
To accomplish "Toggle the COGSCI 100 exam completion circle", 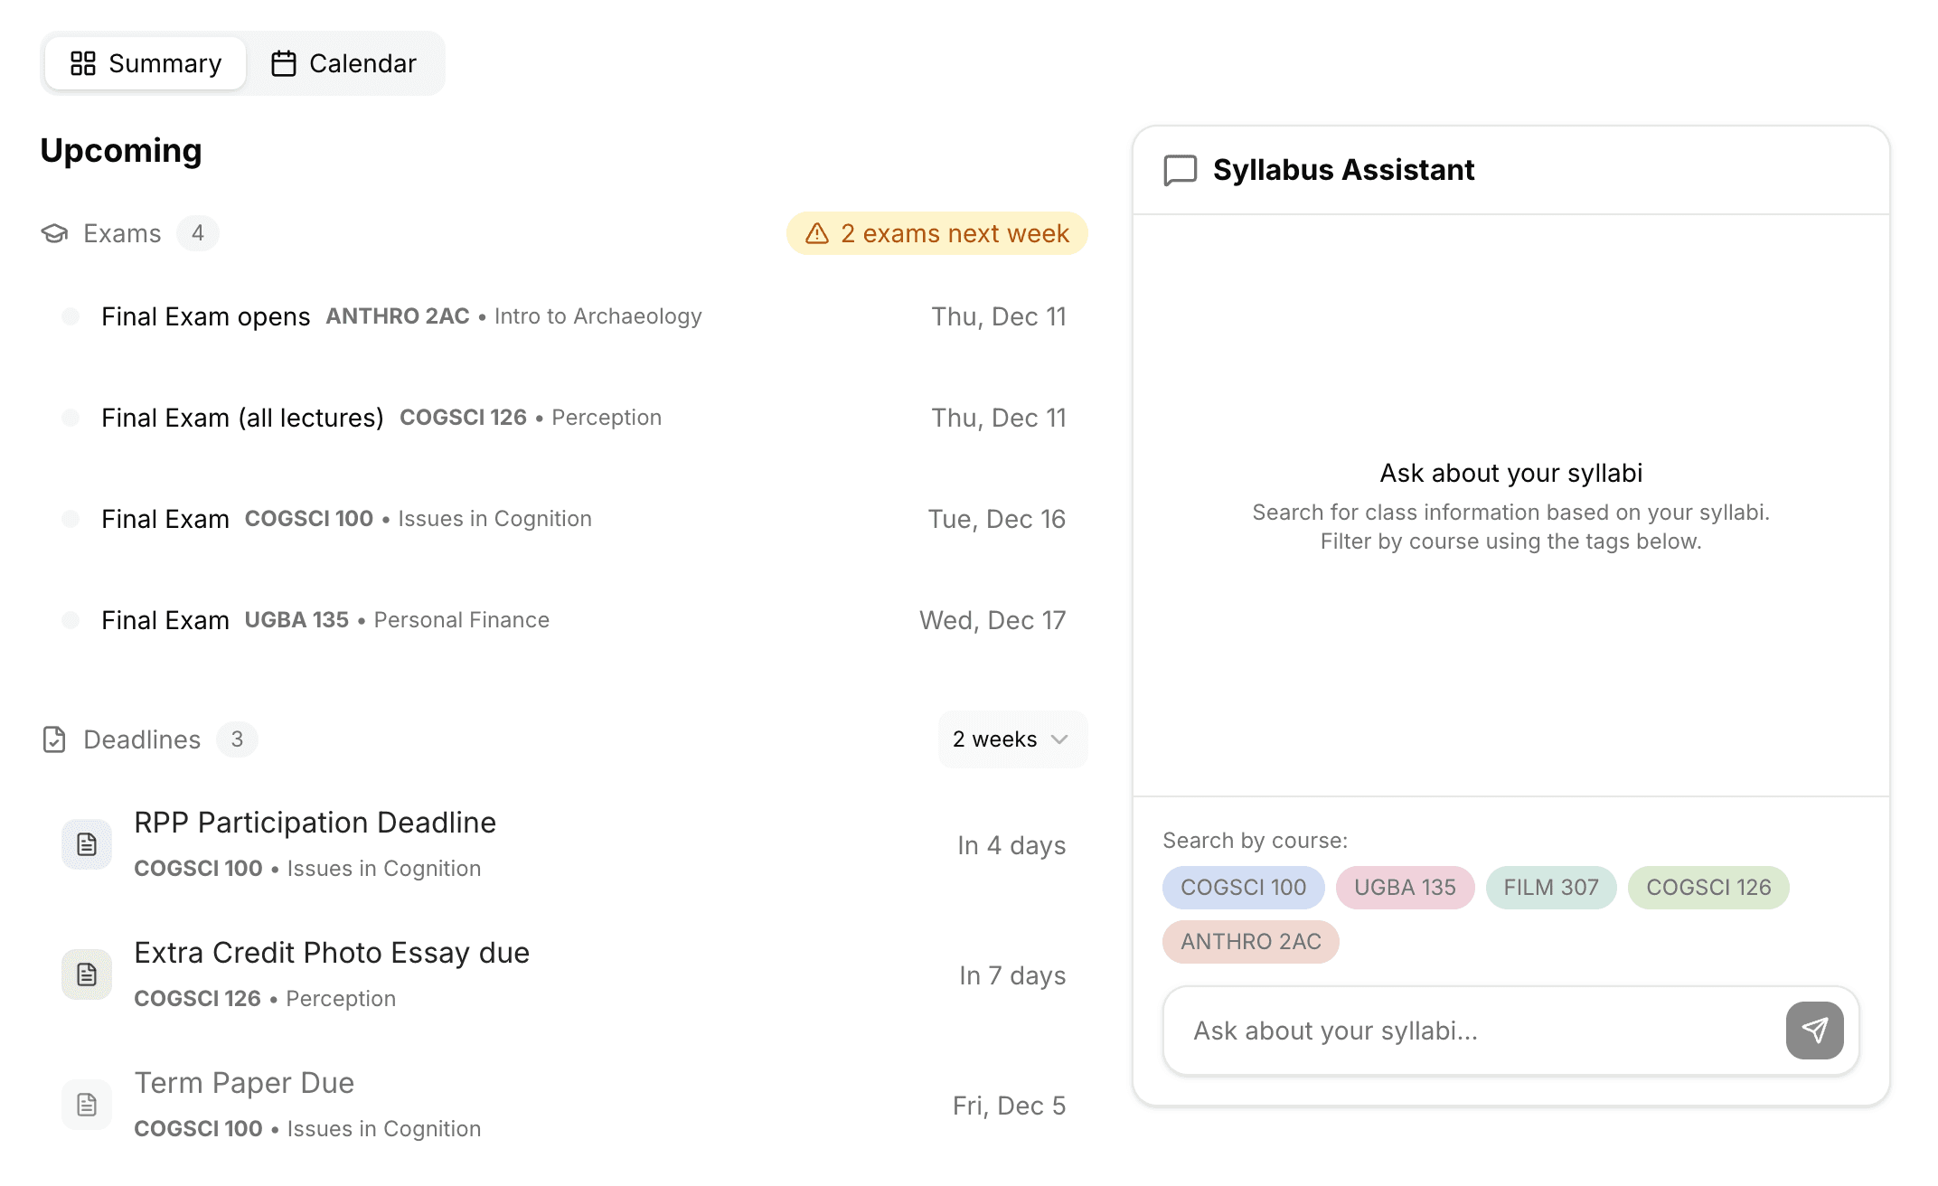I will tap(70, 519).
